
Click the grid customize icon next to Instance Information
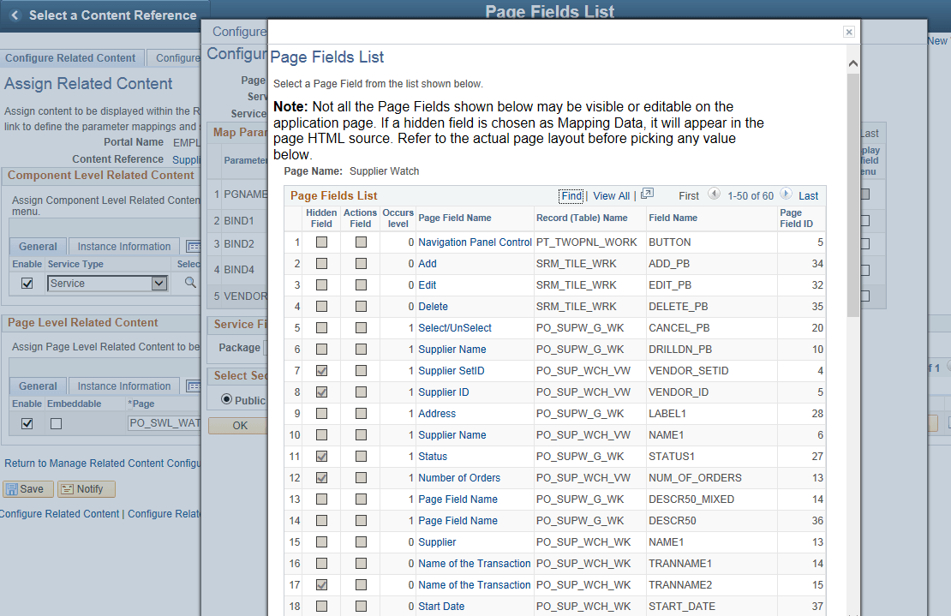pos(194,246)
